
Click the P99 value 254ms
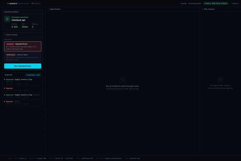(25, 27)
